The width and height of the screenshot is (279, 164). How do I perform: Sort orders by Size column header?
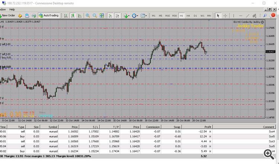click(33, 127)
